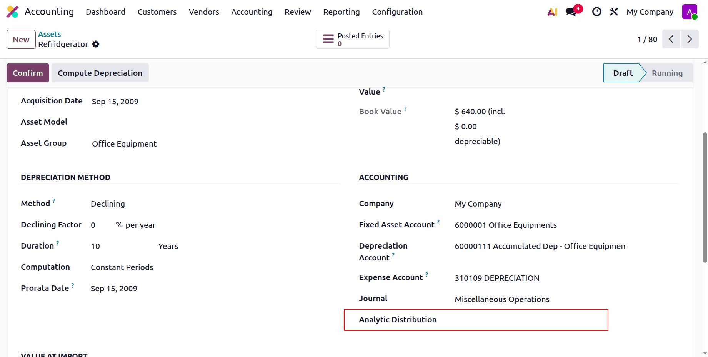Show help tooltip for Value field
The image size is (708, 357).
[384, 89]
